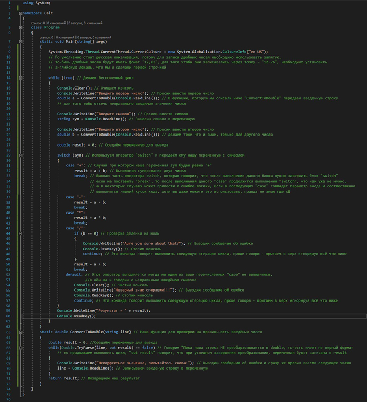Click line number 60 in the gutter
The height and width of the screenshot is (402, 367).
pos(9,316)
